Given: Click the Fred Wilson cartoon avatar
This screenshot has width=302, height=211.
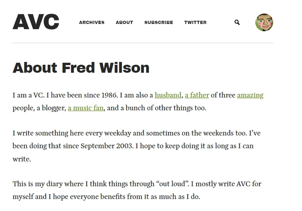Looking at the screenshot, I should click(x=264, y=22).
